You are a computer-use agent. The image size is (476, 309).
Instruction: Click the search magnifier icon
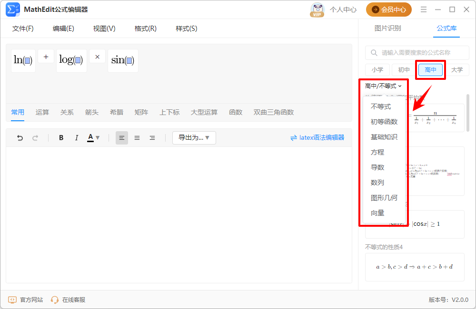374,53
